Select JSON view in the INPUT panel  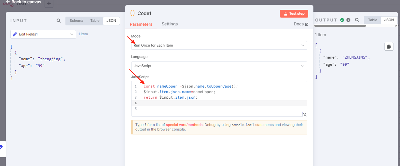[111, 21]
